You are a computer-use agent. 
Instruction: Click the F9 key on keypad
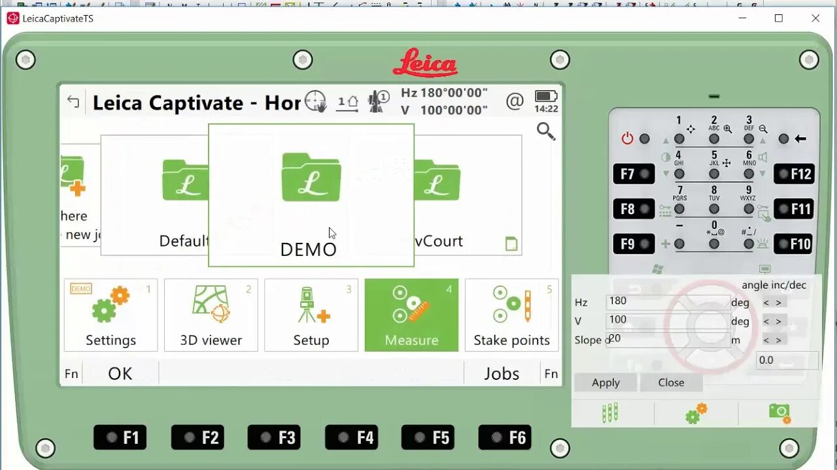click(634, 243)
